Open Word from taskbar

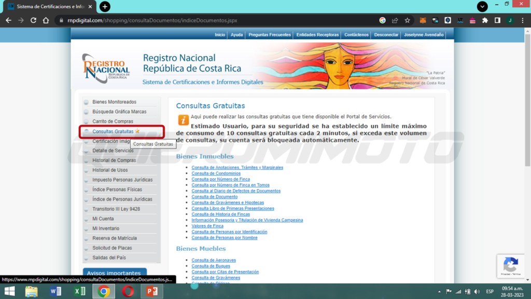(55, 291)
